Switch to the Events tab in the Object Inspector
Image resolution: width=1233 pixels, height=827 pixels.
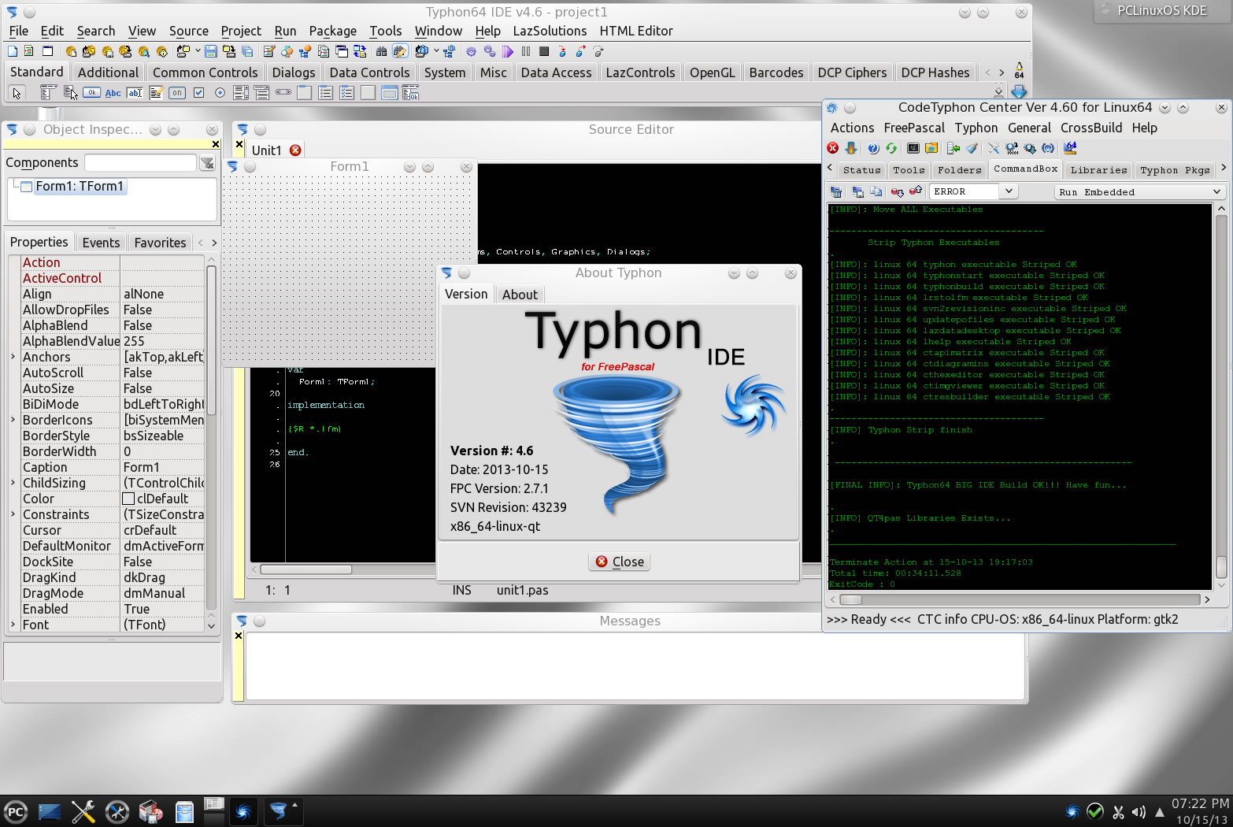pyautogui.click(x=102, y=243)
